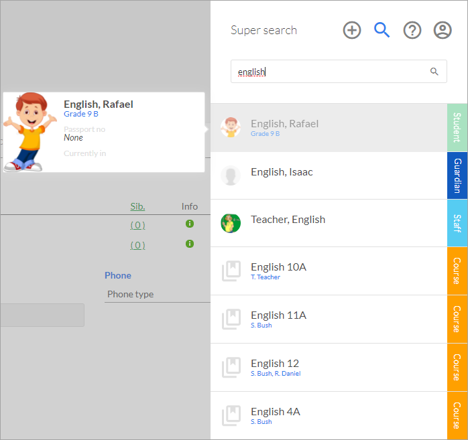
Task: Click the Isaac English placeholder avatar
Action: [x=231, y=175]
